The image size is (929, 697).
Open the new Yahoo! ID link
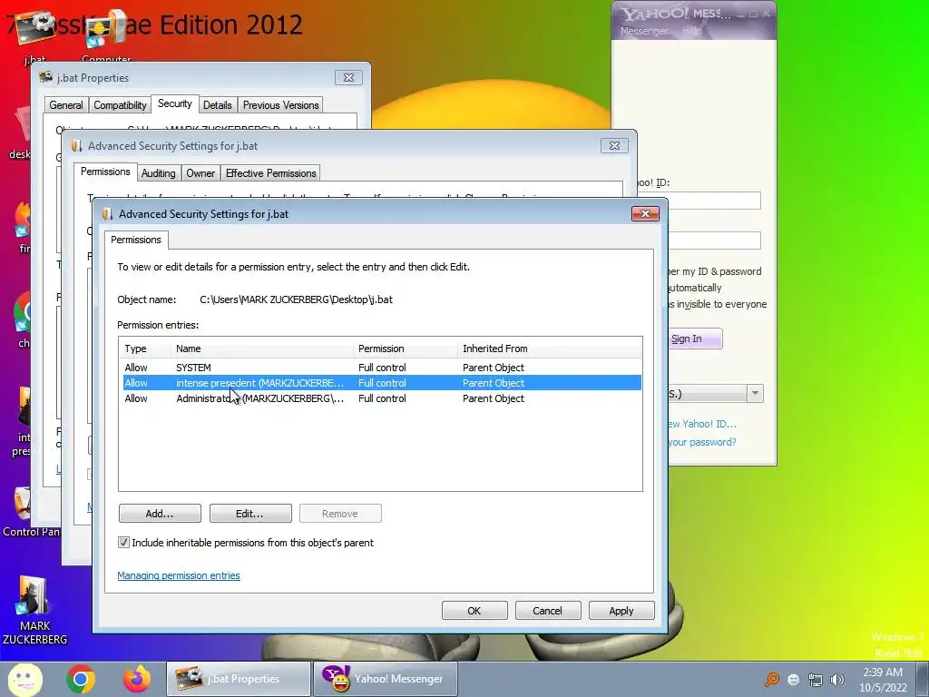[702, 424]
